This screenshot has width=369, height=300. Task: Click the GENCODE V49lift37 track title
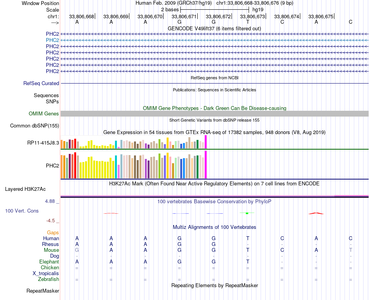[214, 28]
